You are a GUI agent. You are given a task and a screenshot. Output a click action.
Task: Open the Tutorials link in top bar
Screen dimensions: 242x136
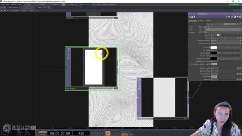55,5
